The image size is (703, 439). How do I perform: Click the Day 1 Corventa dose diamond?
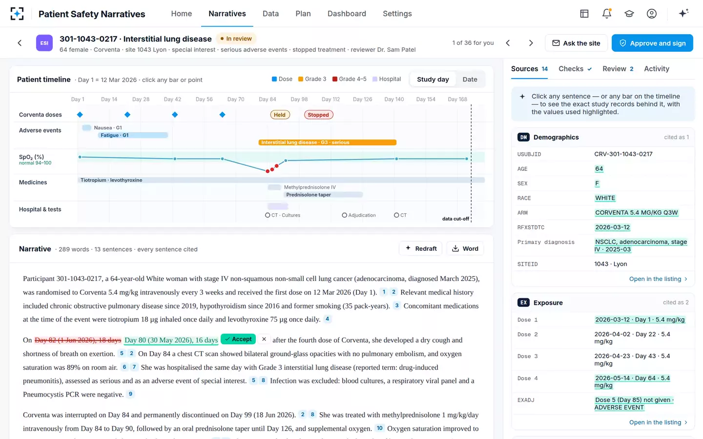point(80,115)
